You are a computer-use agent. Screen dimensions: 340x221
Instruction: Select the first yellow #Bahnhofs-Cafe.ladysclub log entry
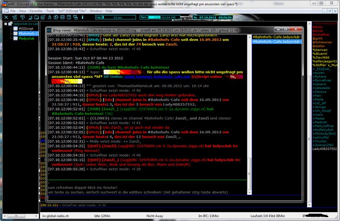coord(277,37)
